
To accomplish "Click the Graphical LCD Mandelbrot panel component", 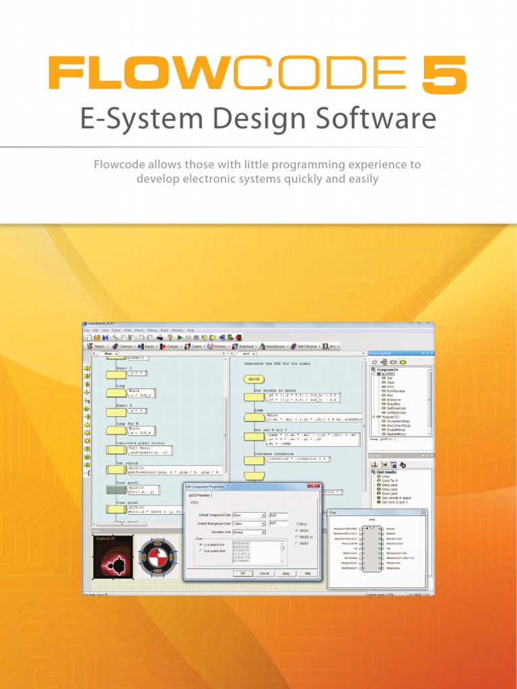I will click(113, 558).
